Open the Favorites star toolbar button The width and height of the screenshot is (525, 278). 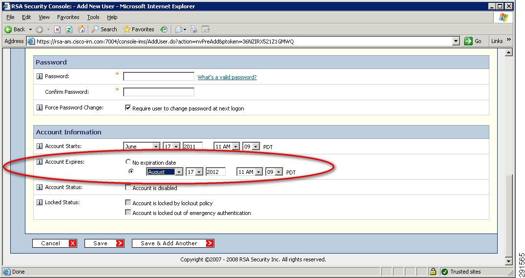pyautogui.click(x=138, y=29)
